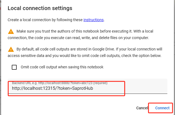Cancel the local connection dialog
This screenshot has width=175, height=115.
click(142, 108)
